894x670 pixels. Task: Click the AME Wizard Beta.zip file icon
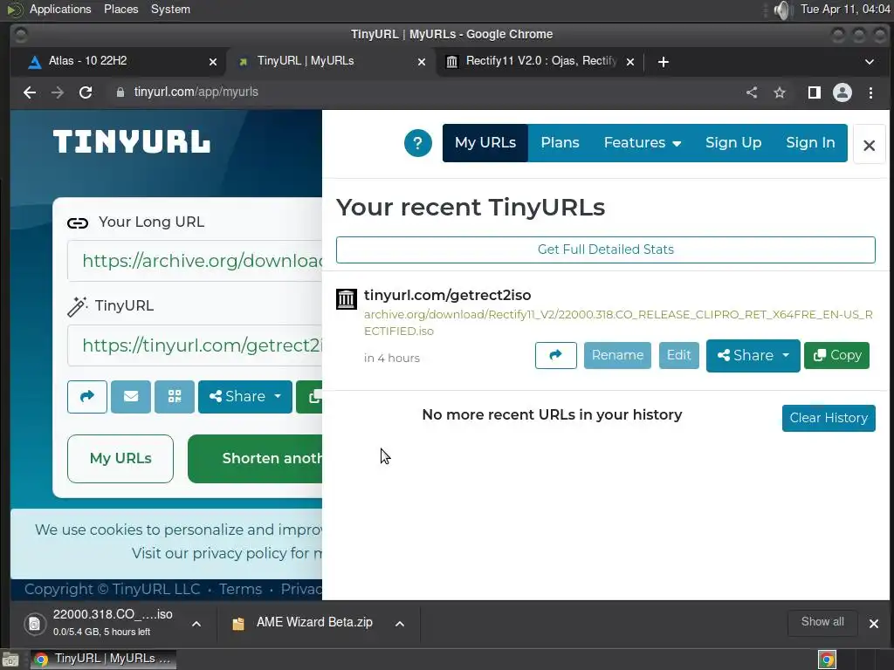click(x=238, y=624)
